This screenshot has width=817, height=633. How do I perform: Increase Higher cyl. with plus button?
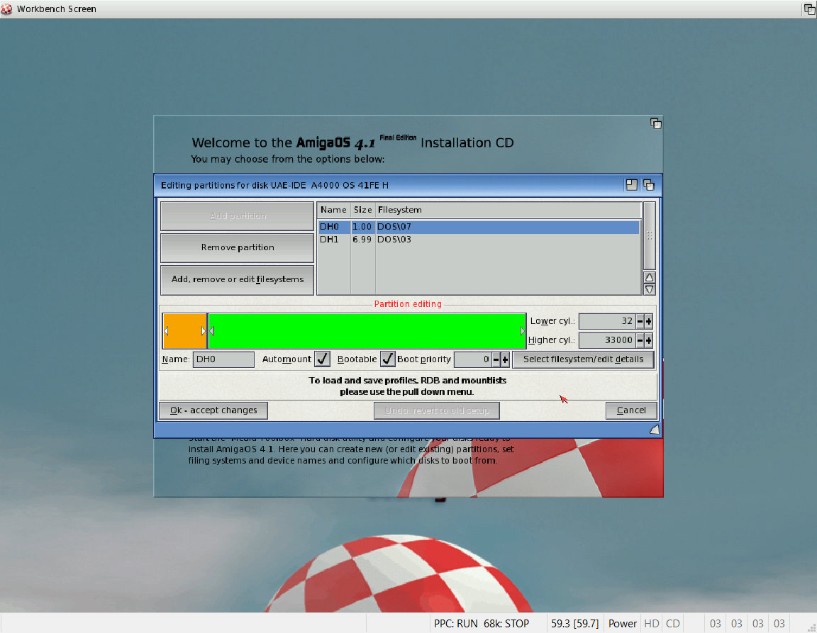[649, 340]
